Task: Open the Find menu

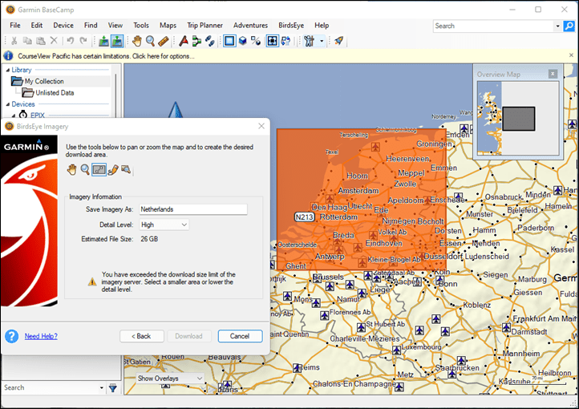Action: [91, 26]
